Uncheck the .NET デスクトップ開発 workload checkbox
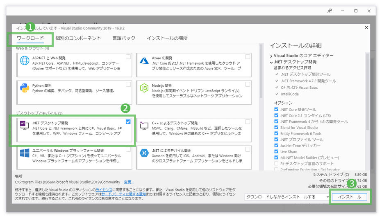 tap(128, 122)
